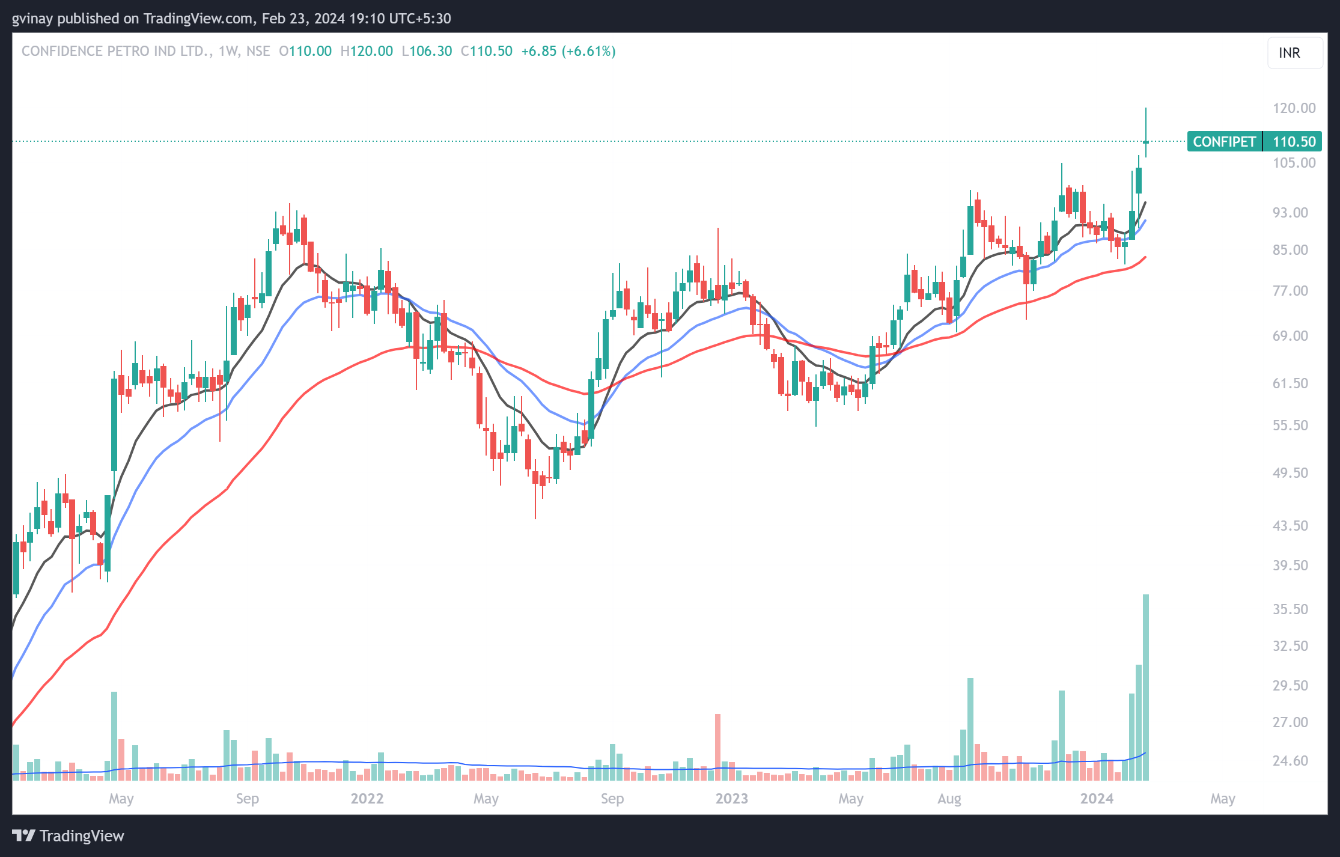
Task: Click the TradingView text in footer
Action: (82, 835)
